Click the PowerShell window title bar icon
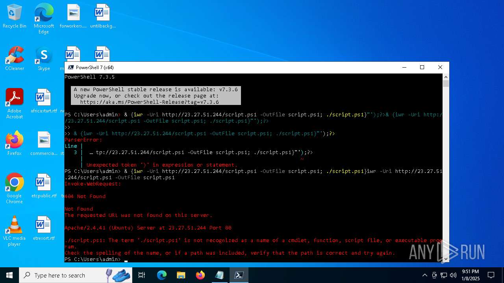Screen dimensions: 504x283 (71, 68)
